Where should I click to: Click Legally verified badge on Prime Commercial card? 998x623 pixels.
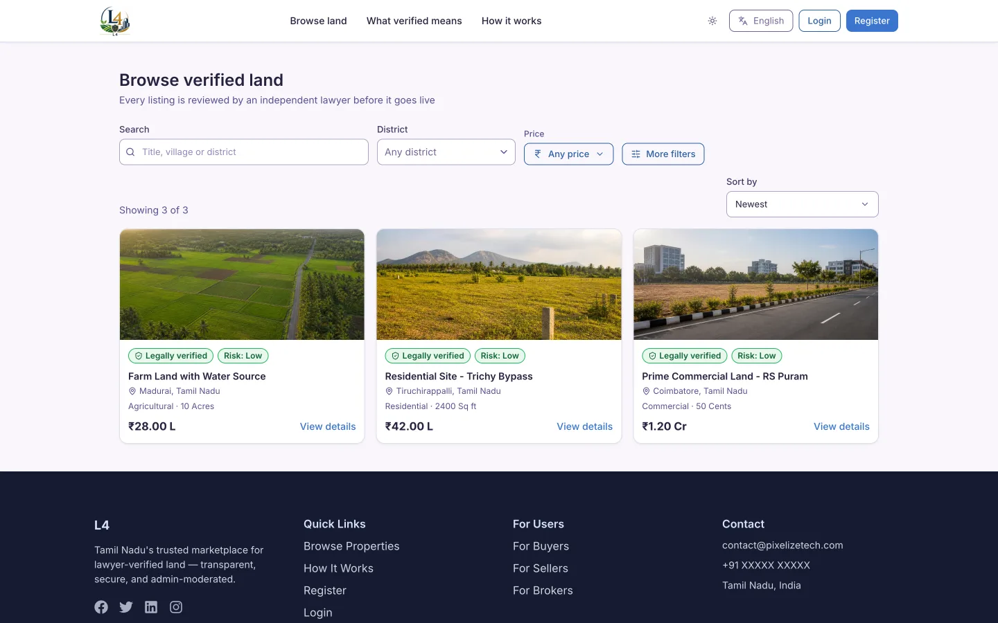click(685, 356)
